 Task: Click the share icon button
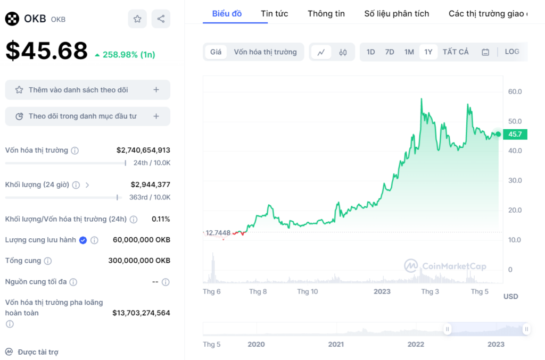point(161,19)
